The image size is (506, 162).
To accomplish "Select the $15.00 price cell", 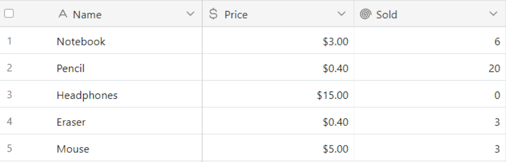I will (278, 94).
